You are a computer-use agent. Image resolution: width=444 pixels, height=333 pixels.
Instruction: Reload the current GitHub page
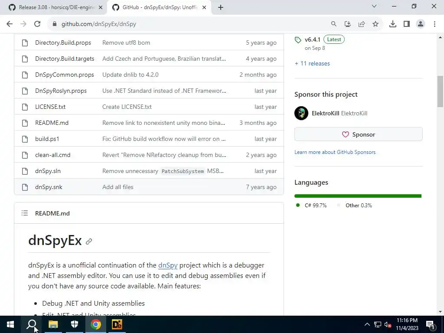(x=37, y=24)
